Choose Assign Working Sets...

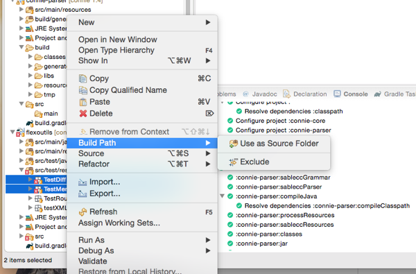click(x=142, y=223)
